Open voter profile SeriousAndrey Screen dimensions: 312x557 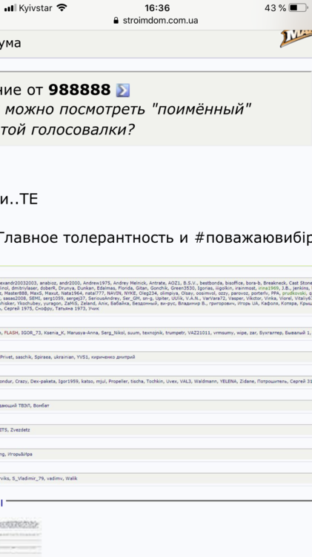click(104, 299)
